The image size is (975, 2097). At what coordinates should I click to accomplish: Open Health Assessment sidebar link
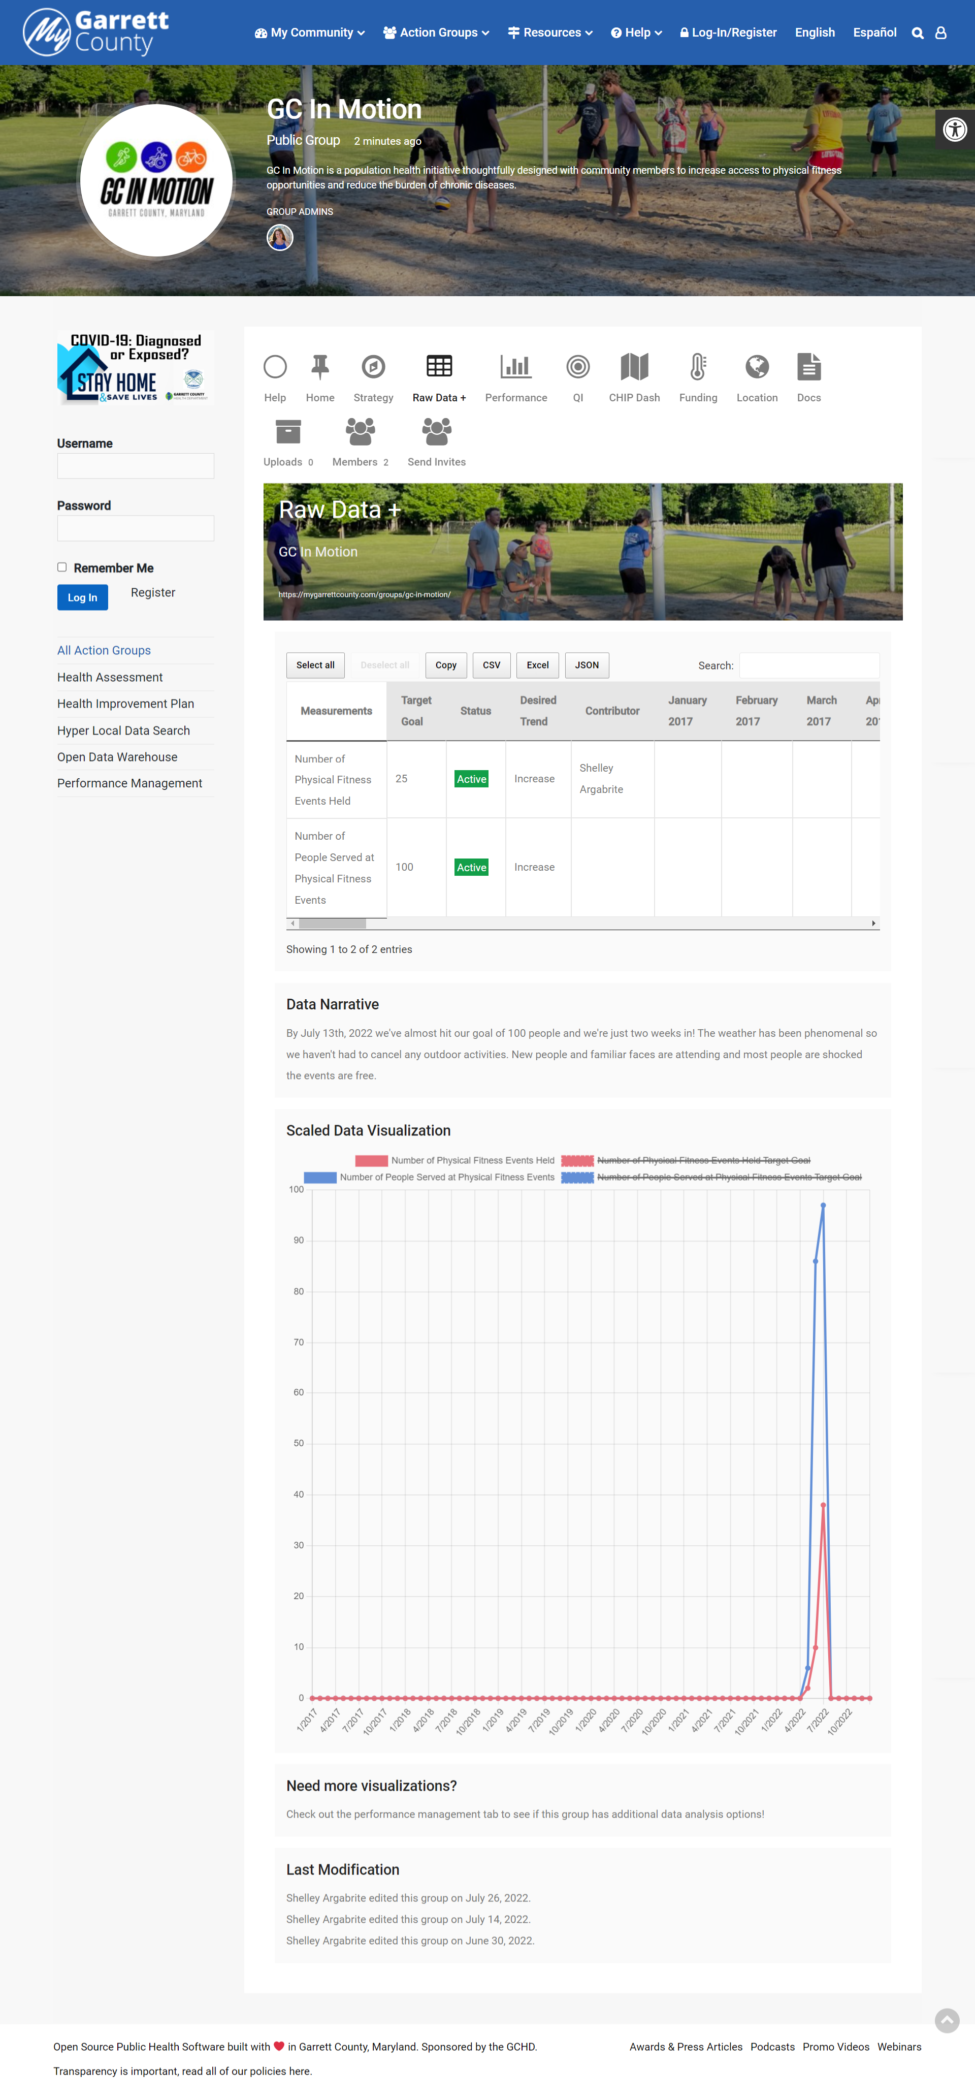pos(110,677)
